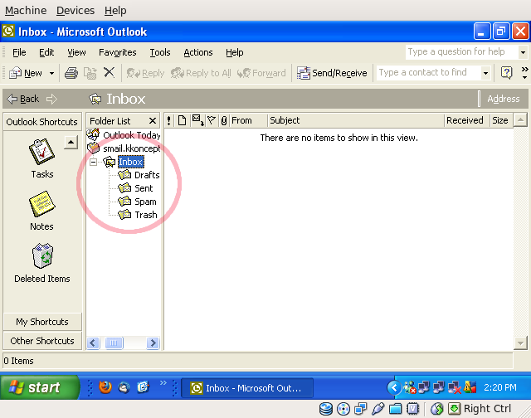This screenshot has width=531, height=418.
Task: Open the New item dropdown arrow
Action: click(x=51, y=73)
